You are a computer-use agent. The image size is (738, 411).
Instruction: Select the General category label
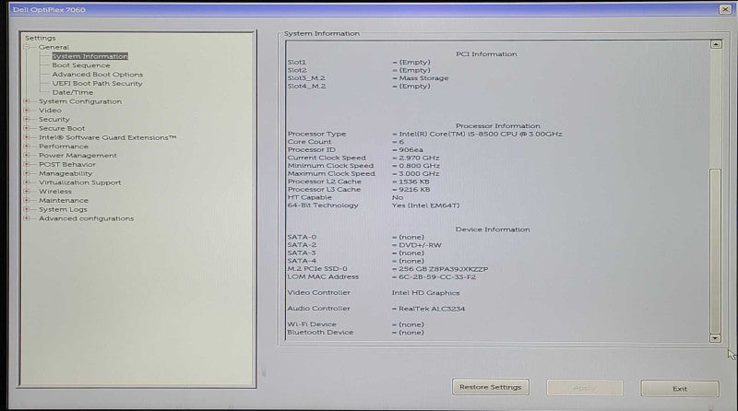point(54,47)
